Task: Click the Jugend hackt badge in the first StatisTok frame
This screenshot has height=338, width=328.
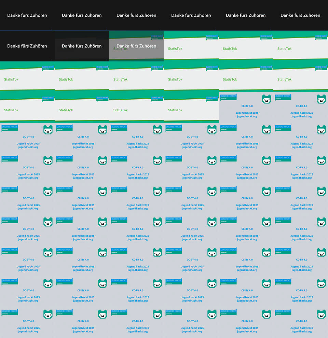Action: point(211,37)
